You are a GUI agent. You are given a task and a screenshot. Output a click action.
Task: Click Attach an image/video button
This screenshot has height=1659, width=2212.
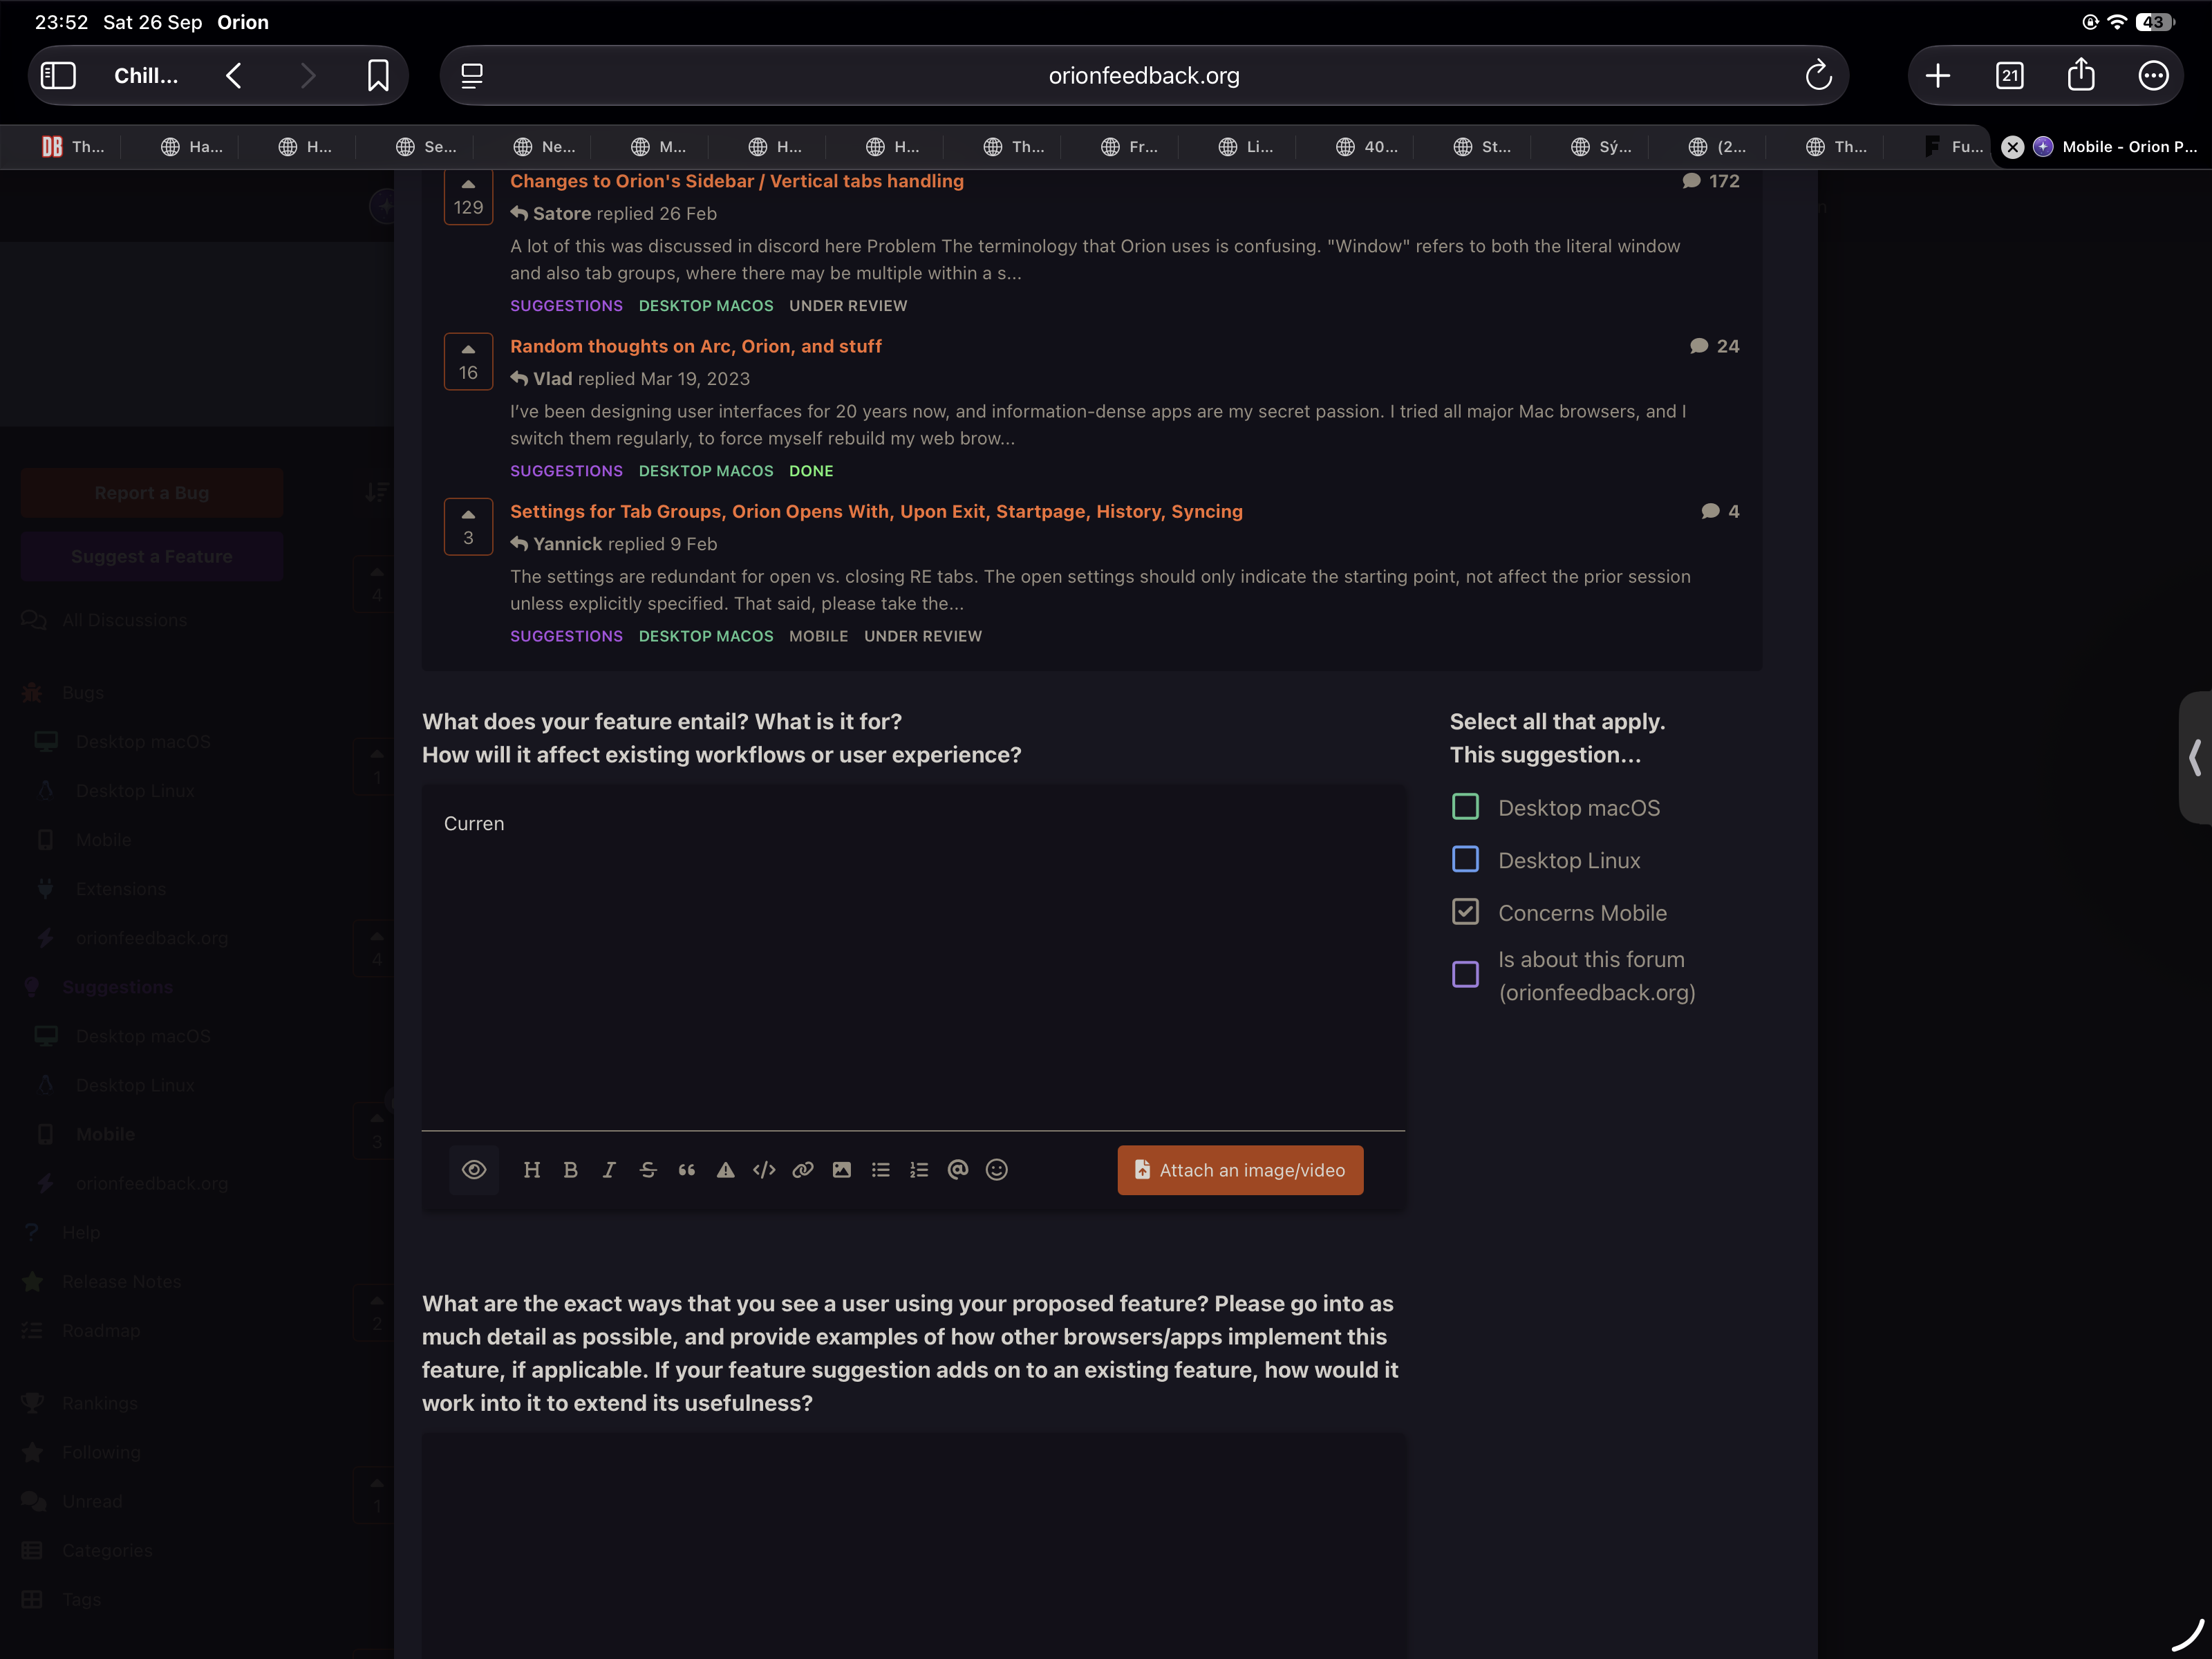[x=1240, y=1170]
